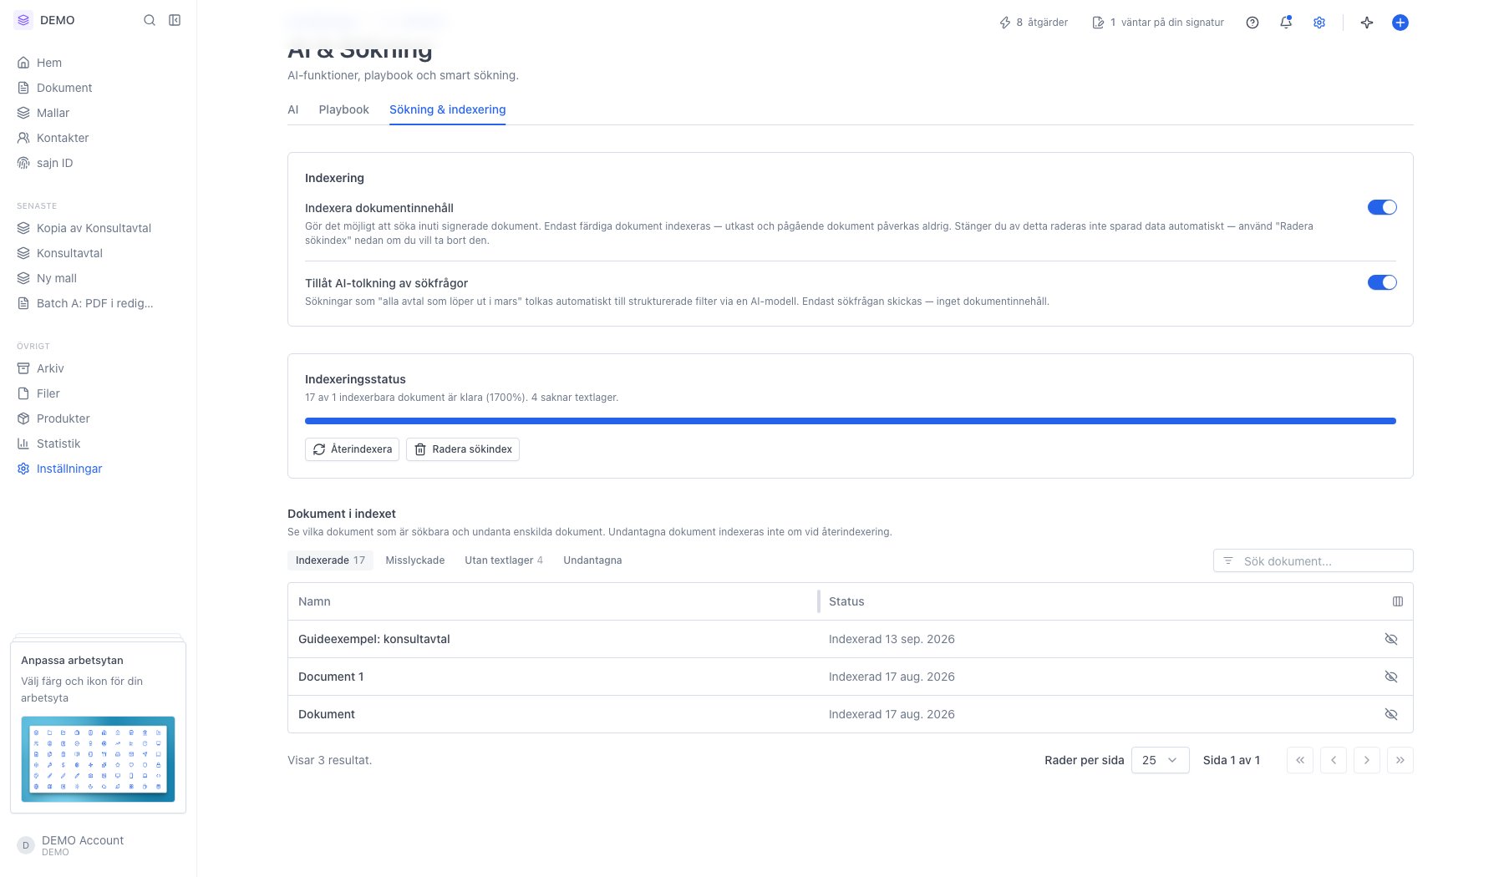The width and height of the screenshot is (1504, 877).
Task: Toggle Indexera dokumentinnehåll switch
Action: 1382,207
